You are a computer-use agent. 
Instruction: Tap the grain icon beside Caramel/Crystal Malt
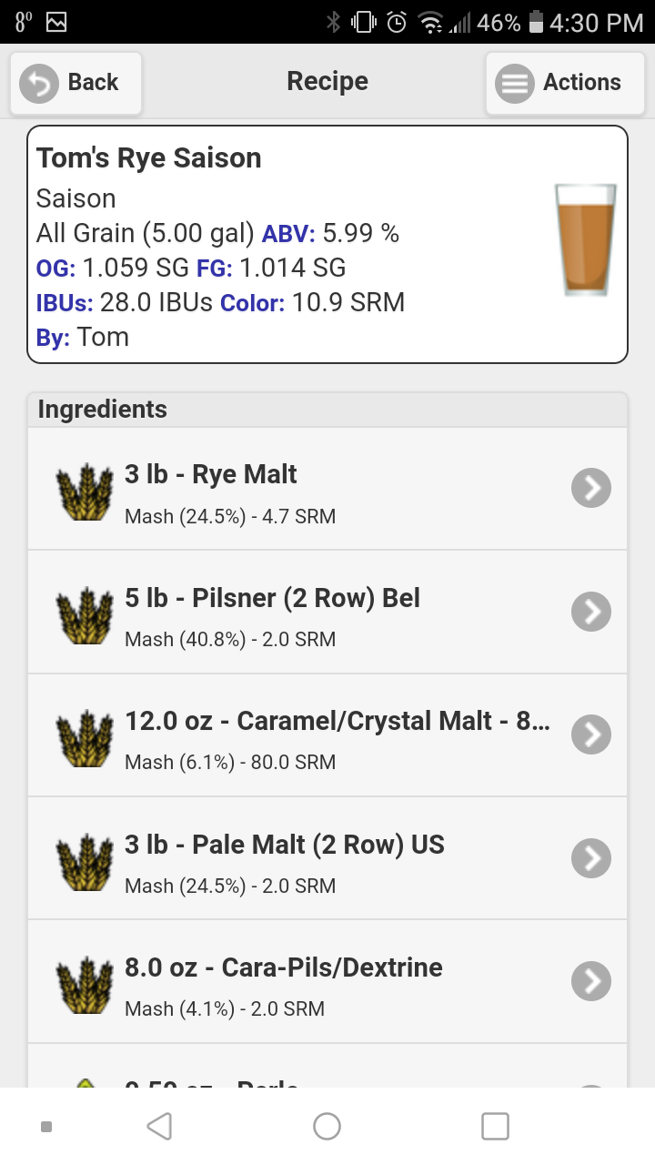[x=85, y=738]
